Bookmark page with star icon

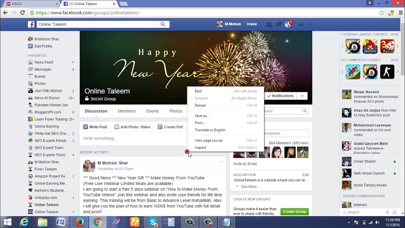point(382,13)
